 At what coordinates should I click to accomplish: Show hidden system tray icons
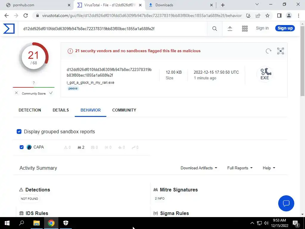252,223
